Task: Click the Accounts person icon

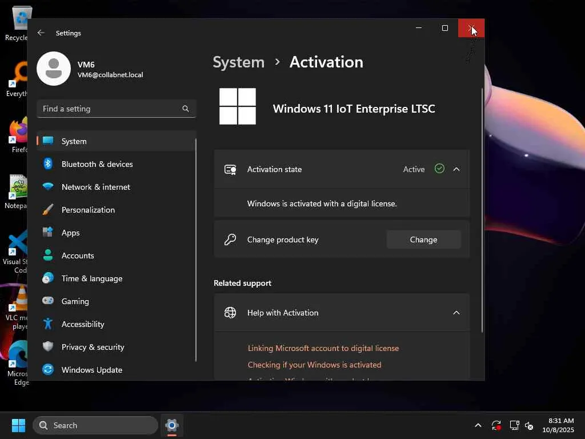Action: 48,255
